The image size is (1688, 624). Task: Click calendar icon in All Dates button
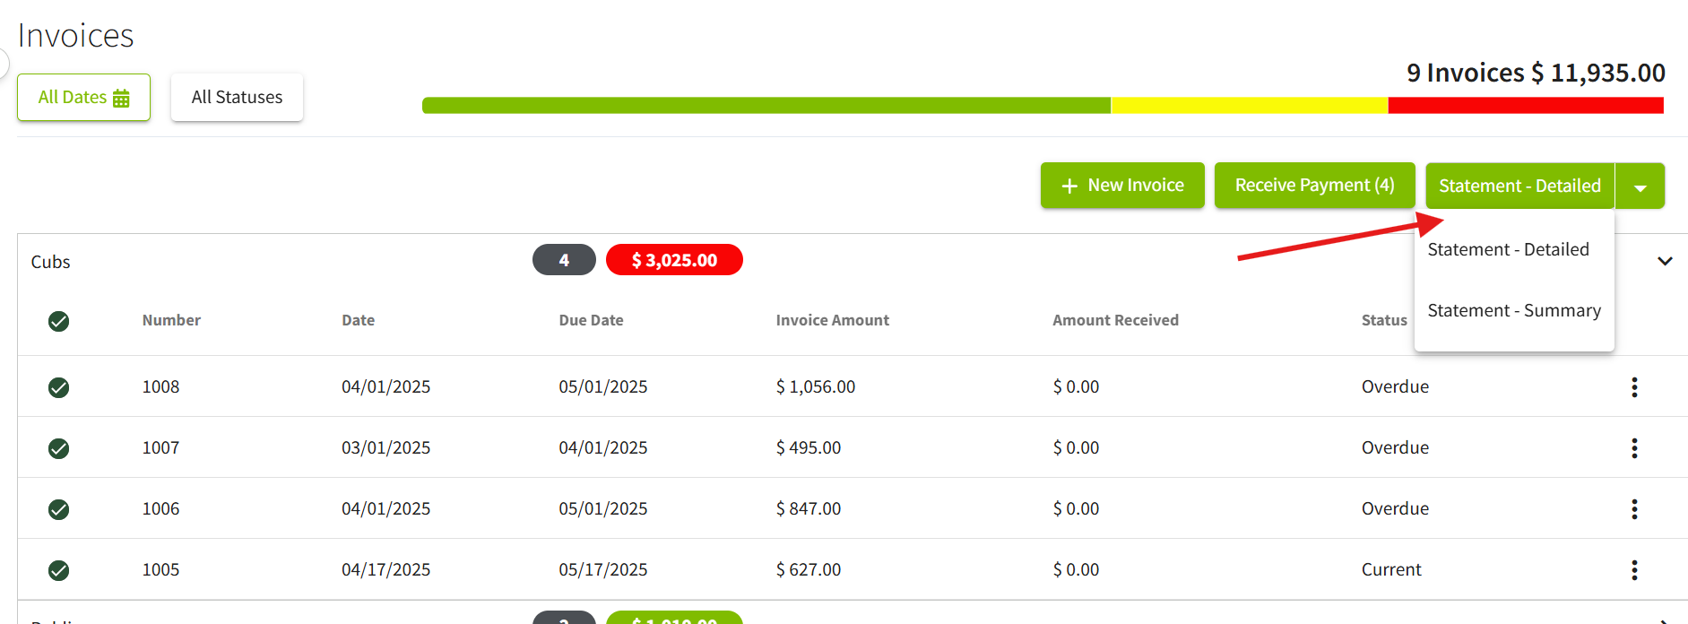[121, 98]
